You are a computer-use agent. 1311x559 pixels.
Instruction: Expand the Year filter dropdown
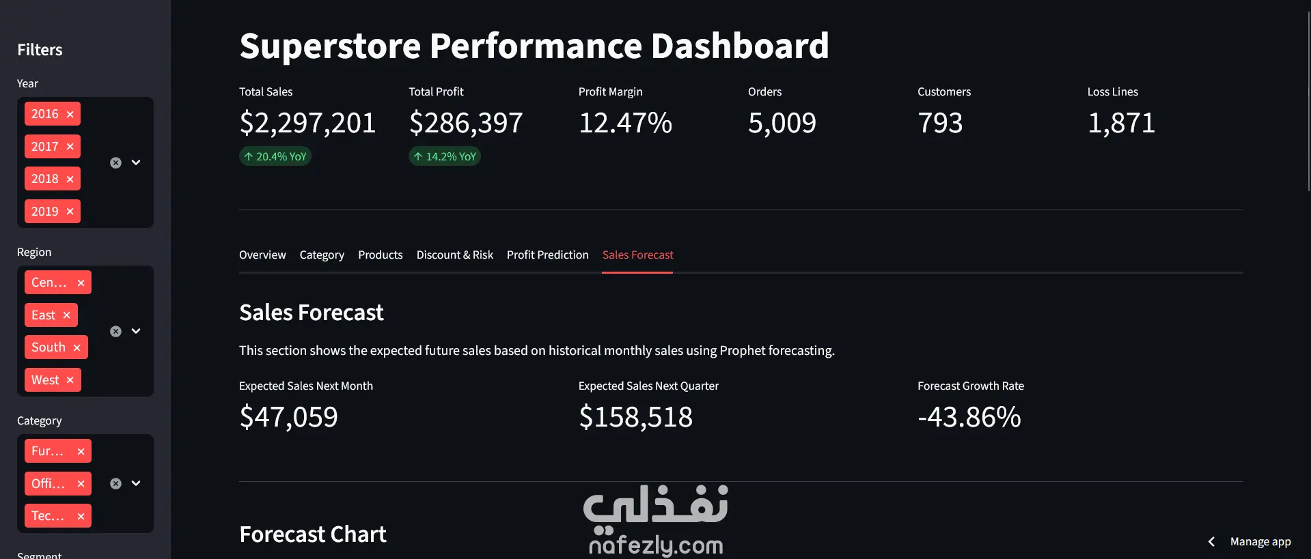[x=136, y=162]
